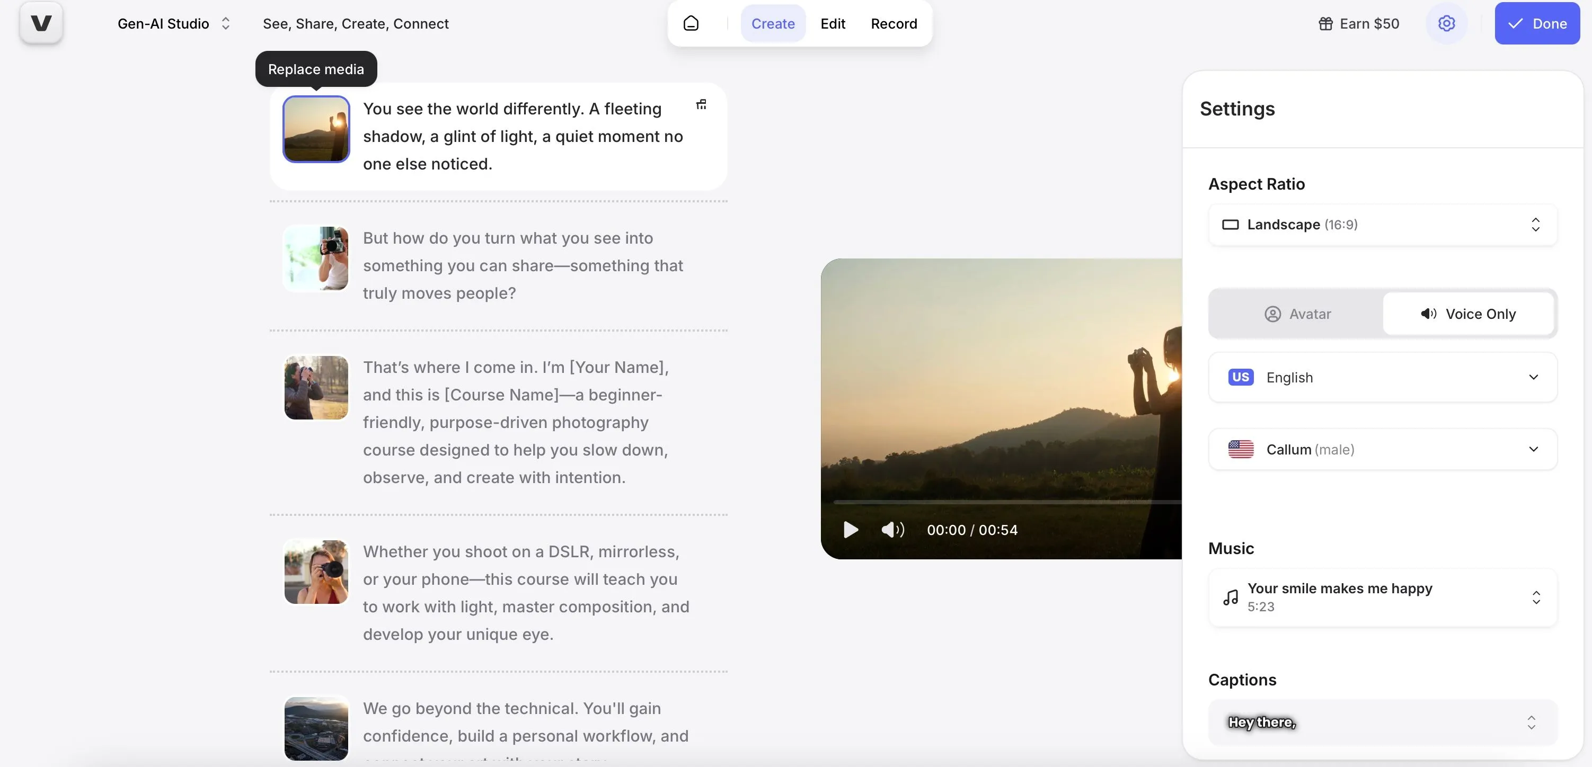Open the Record tab
Image resolution: width=1592 pixels, height=767 pixels.
pos(894,23)
